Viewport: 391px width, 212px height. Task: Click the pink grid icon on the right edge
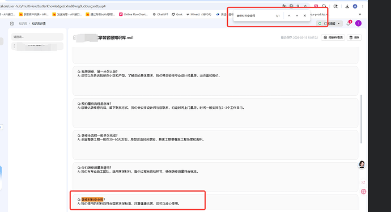tap(363, 183)
